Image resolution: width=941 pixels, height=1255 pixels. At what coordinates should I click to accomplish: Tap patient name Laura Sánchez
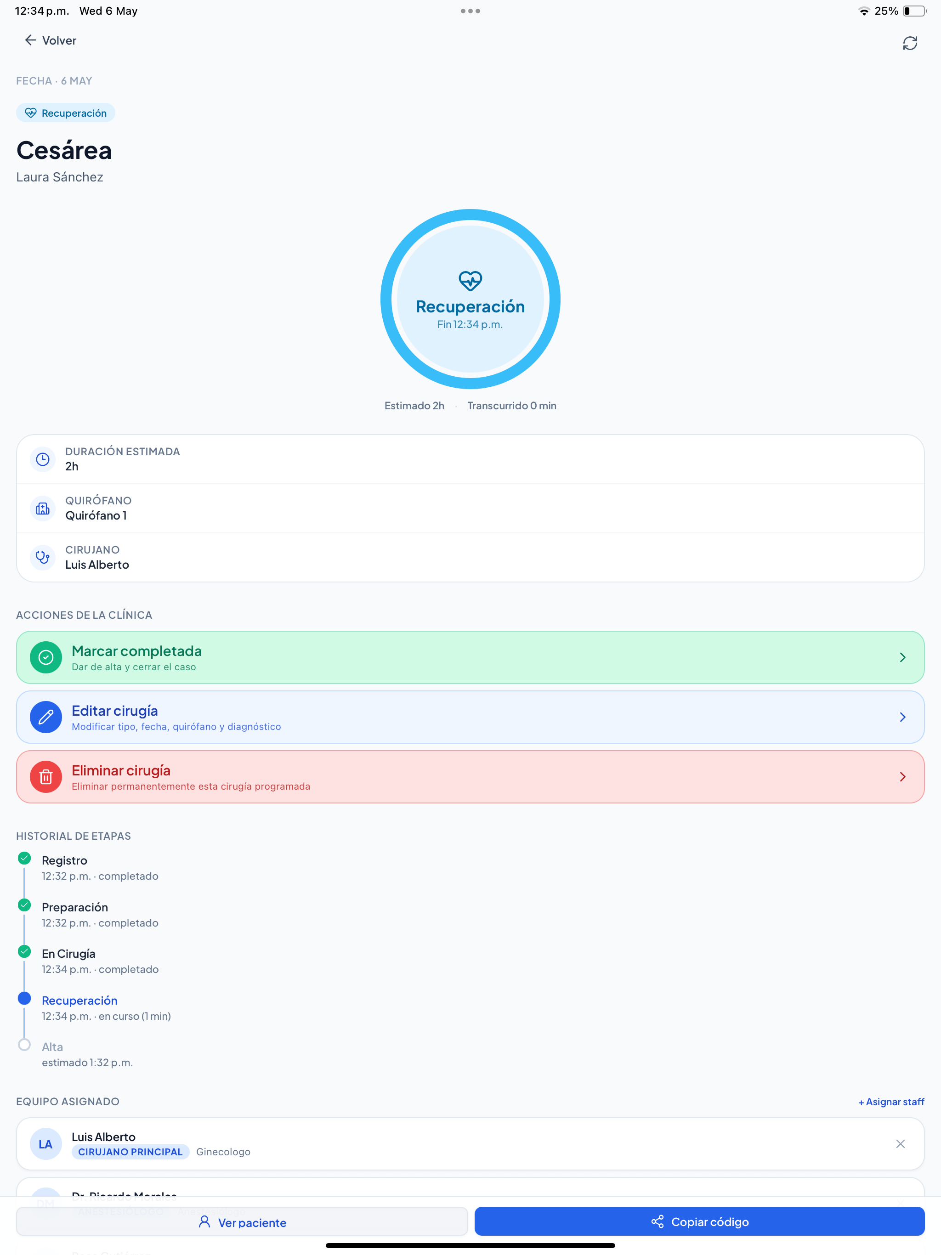pyautogui.click(x=60, y=177)
